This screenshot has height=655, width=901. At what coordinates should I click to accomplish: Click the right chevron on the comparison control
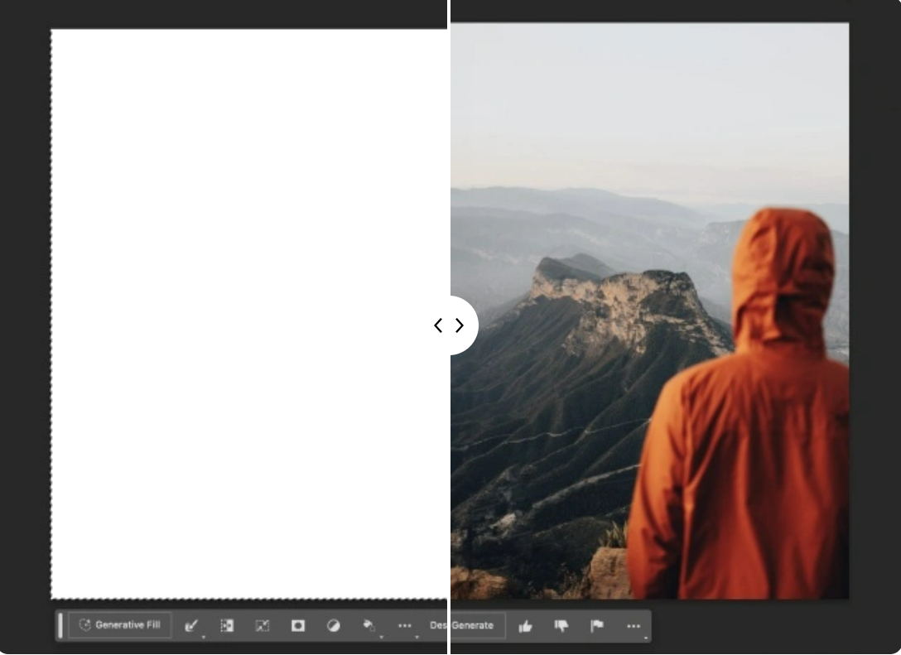459,325
